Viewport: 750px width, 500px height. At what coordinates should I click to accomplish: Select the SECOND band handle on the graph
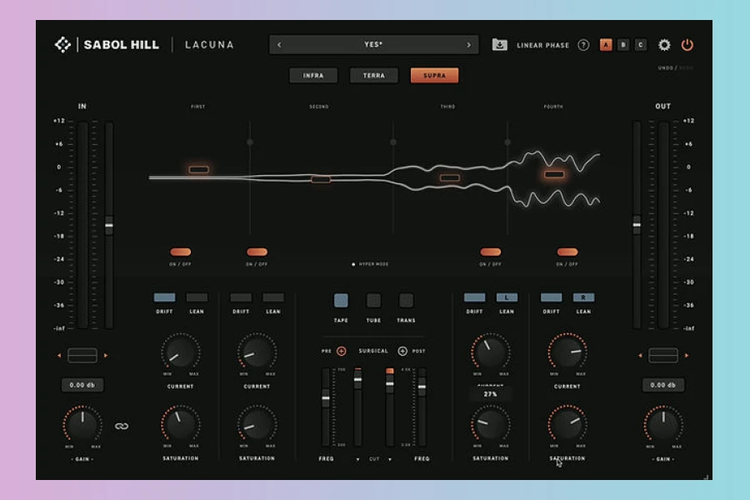(x=321, y=179)
